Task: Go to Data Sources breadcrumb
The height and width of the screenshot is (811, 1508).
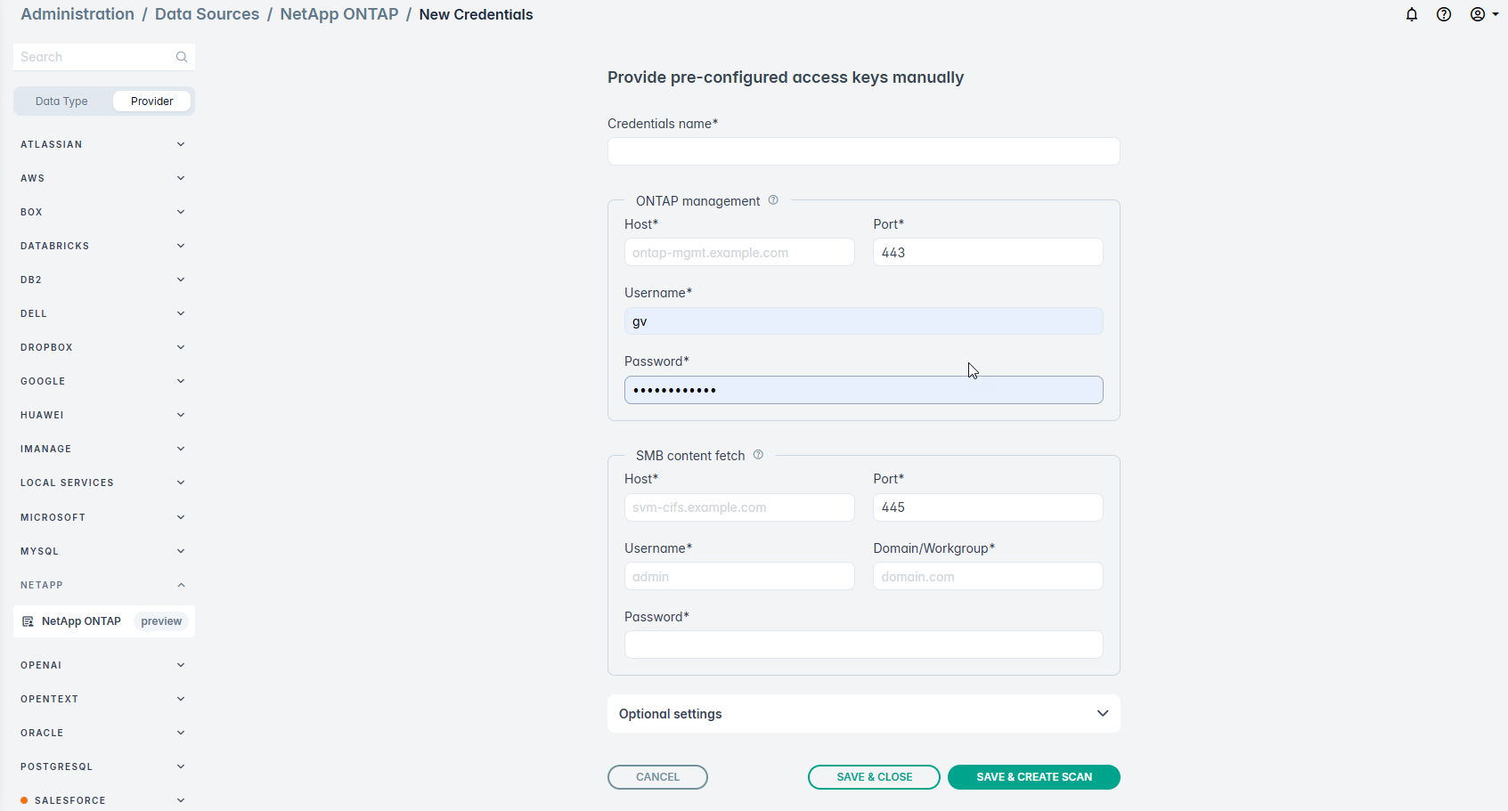Action: (x=207, y=14)
